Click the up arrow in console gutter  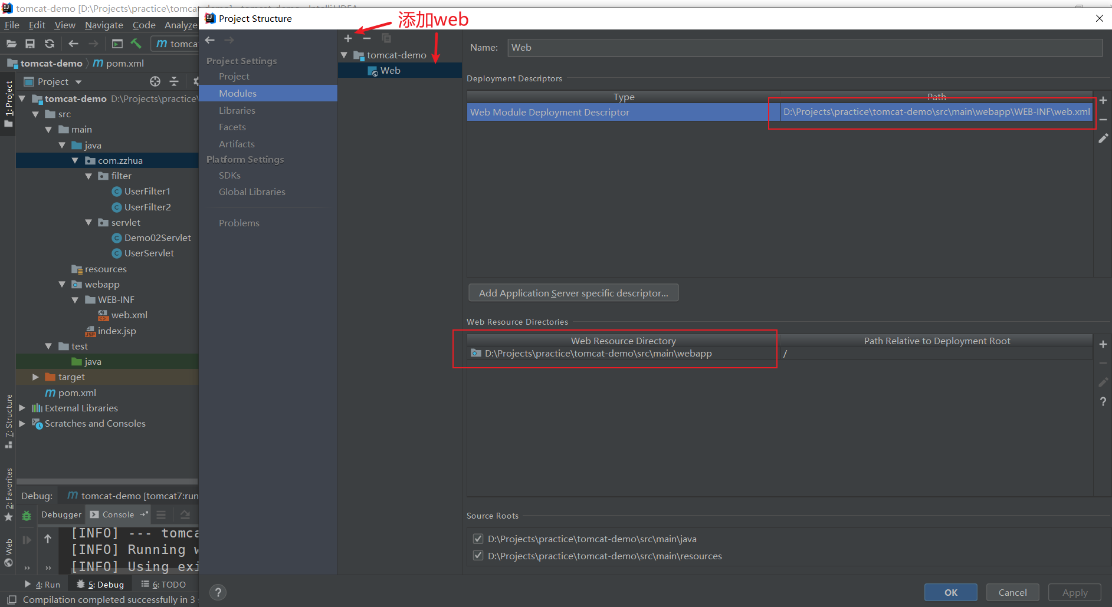pos(48,539)
